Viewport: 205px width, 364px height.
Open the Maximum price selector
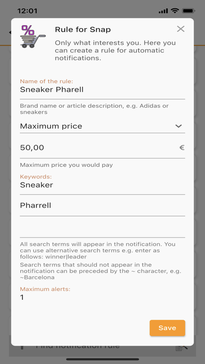102,126
